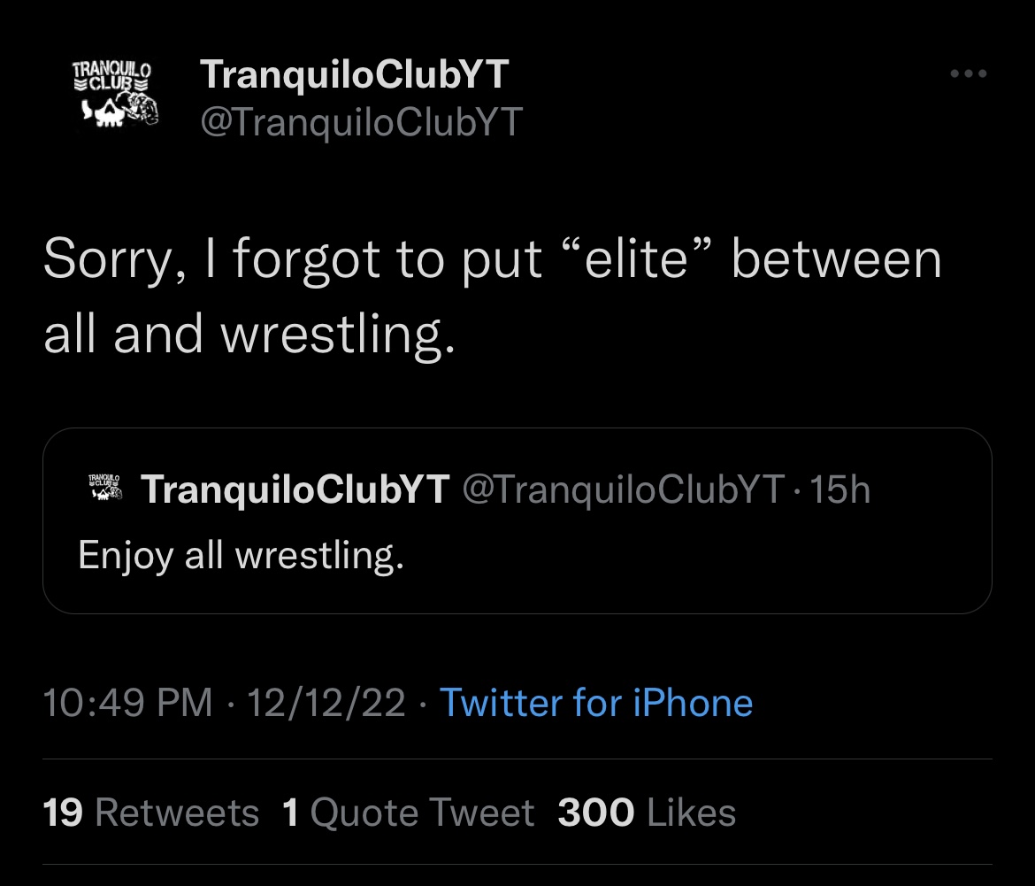View the 1 Quote Tweet list
Viewport: 1035px width, 886px height.
tap(408, 813)
